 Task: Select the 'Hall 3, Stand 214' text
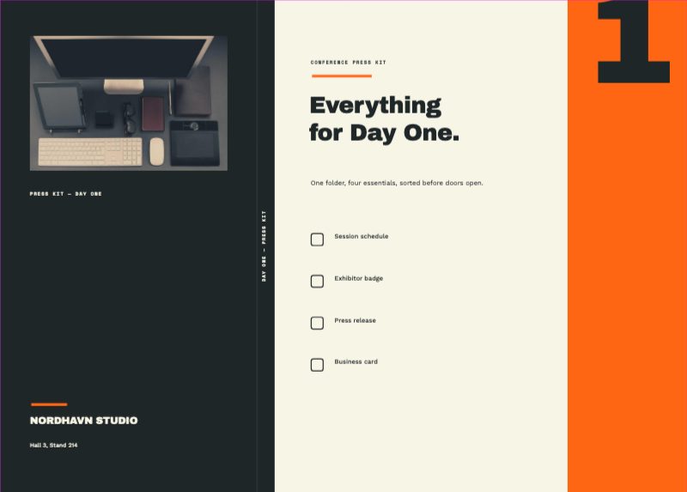(x=54, y=445)
